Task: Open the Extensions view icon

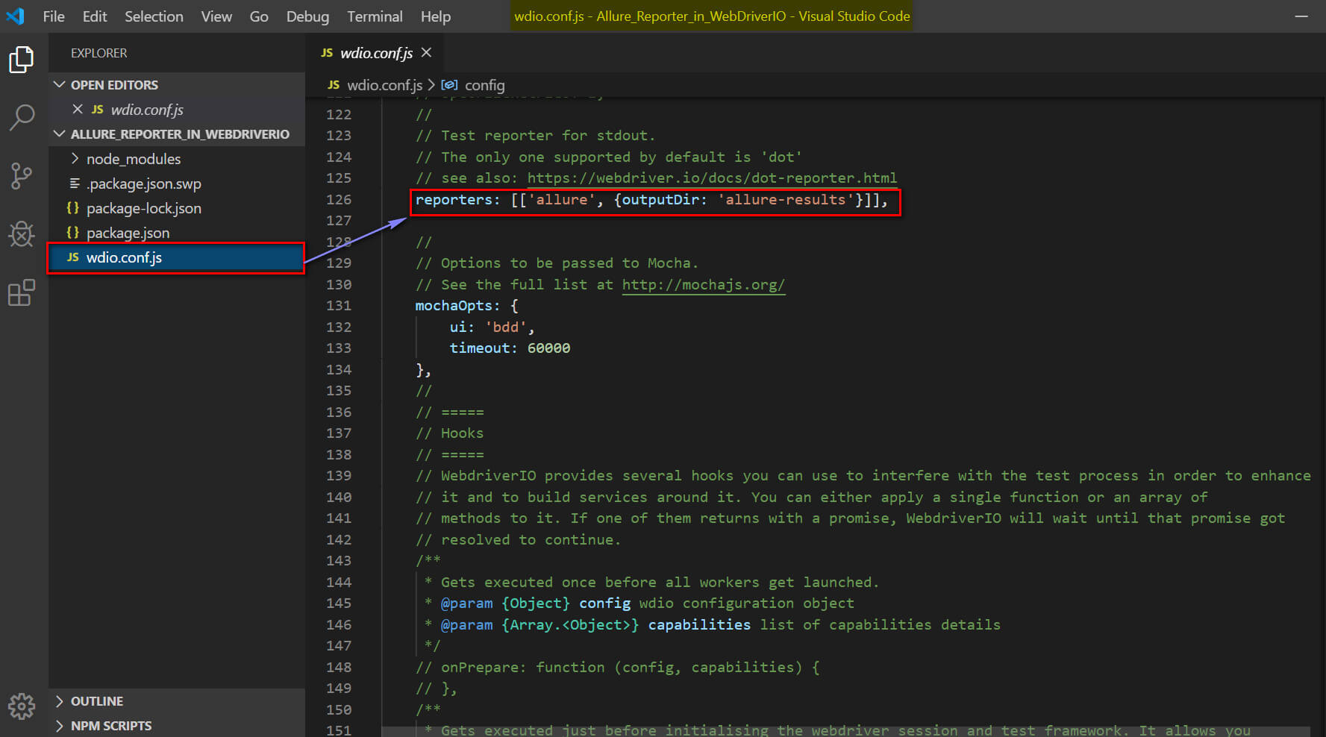Action: click(22, 292)
